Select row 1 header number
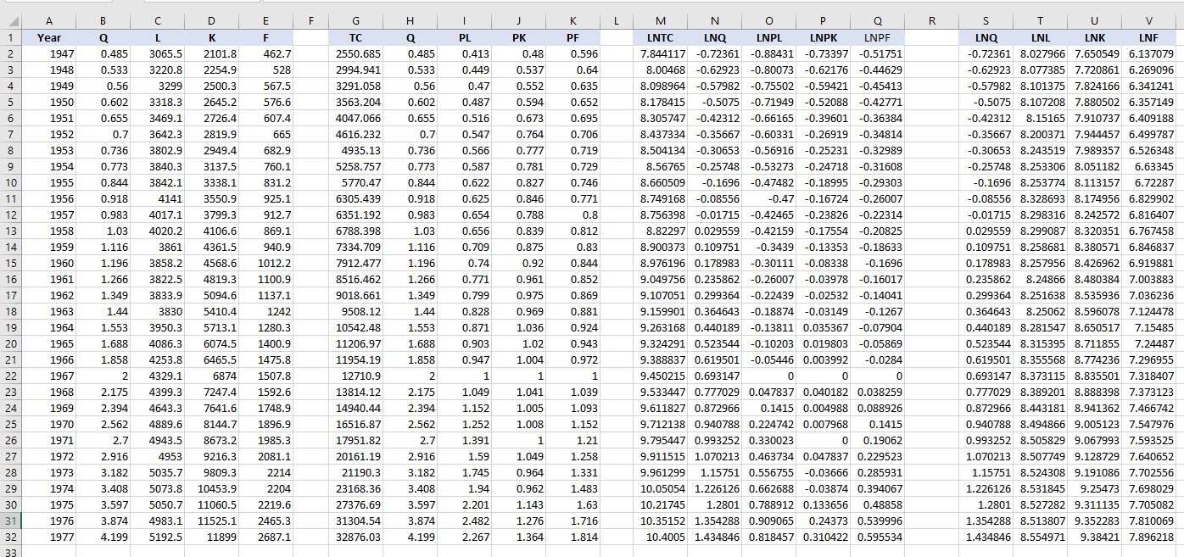This screenshot has width=1184, height=557. [10, 37]
